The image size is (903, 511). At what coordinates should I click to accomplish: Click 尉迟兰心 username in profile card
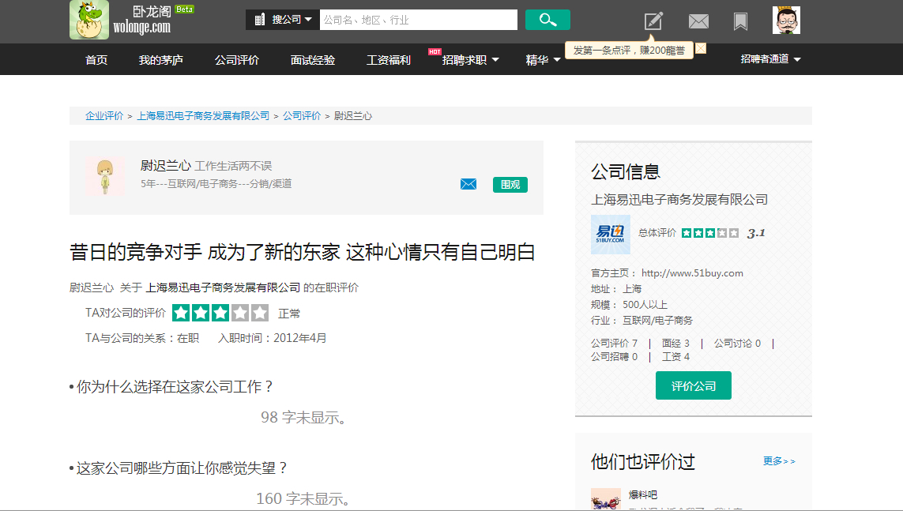(x=166, y=166)
